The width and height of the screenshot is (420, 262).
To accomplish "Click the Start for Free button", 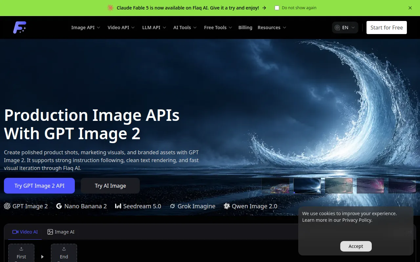I will click(x=387, y=28).
